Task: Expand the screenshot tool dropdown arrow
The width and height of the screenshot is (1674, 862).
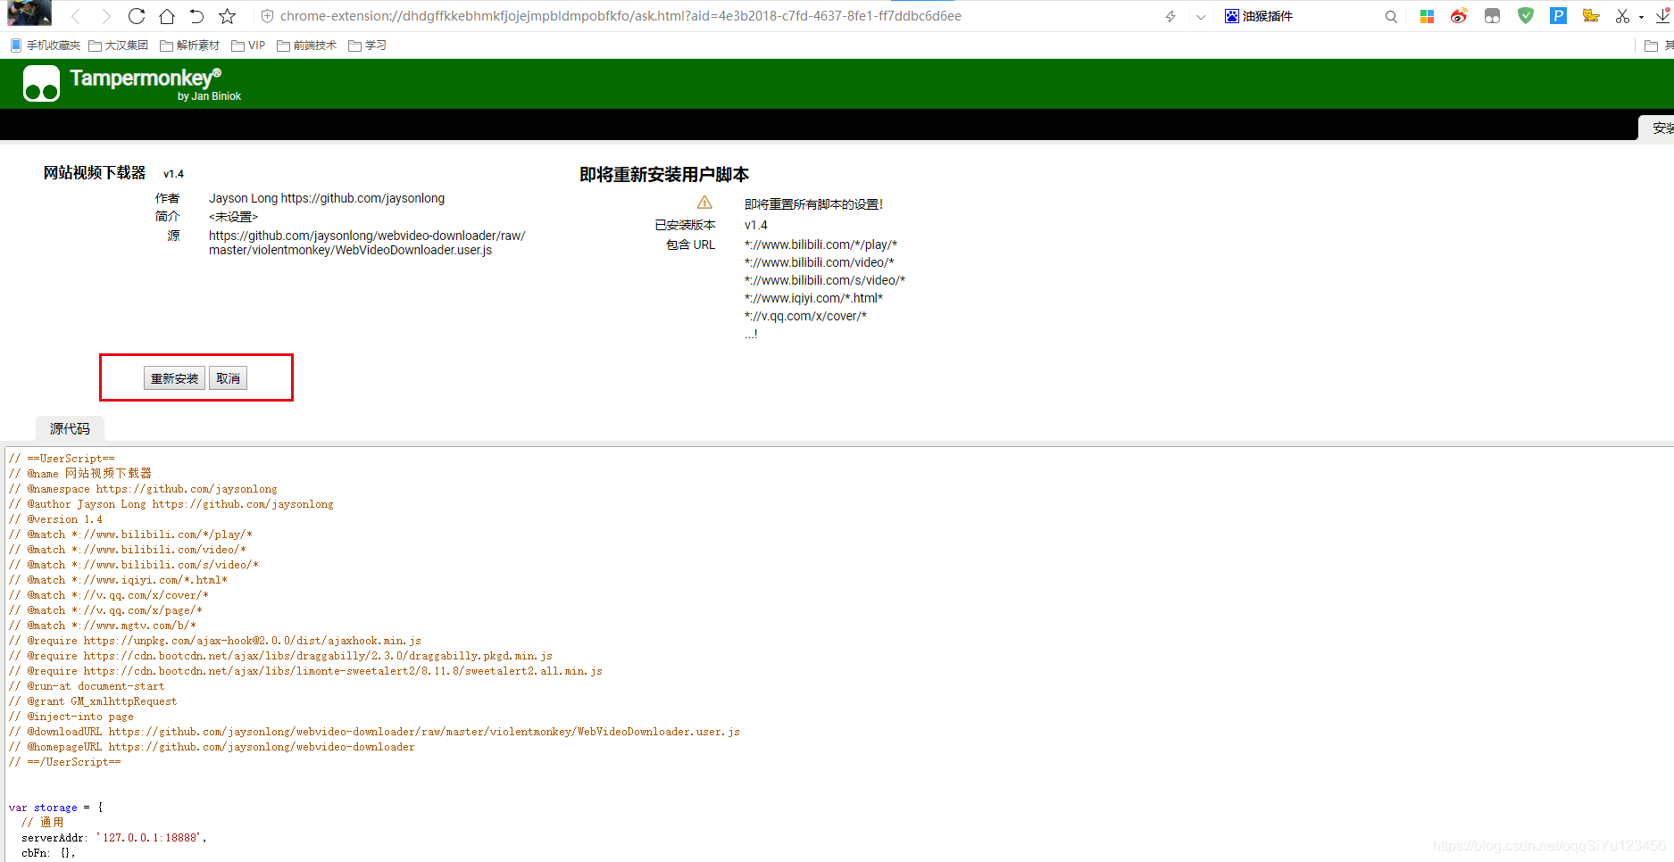Action: (x=1641, y=17)
